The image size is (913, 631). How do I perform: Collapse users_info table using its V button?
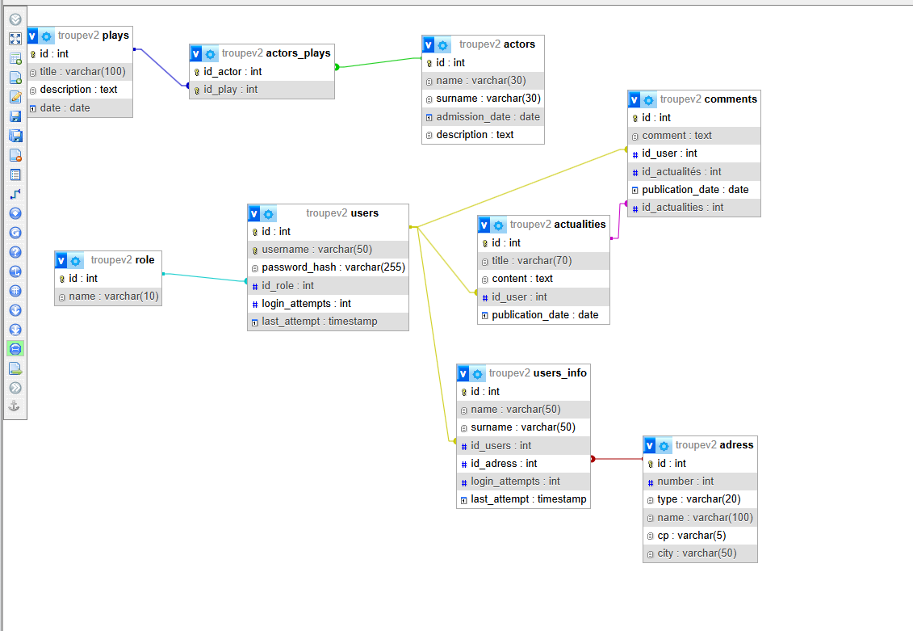pyautogui.click(x=463, y=374)
